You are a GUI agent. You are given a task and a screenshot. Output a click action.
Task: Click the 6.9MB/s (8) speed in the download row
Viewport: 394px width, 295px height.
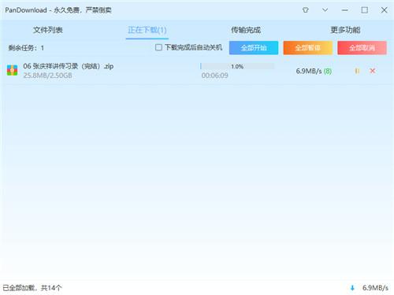coord(314,71)
